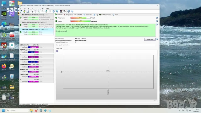This screenshot has height=113, width=201.
Task: Open the NVIDIA GeForce desktop shortcut
Action: point(4,15)
